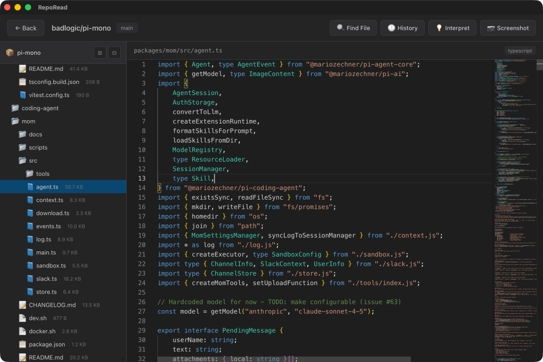Image resolution: width=543 pixels, height=362 pixels.
Task: Click the file icon beside agent.ts
Action: (x=30, y=187)
